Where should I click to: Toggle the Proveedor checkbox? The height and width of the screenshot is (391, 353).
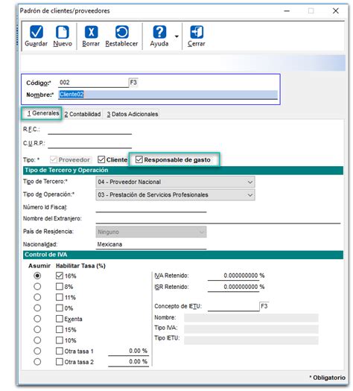54,159
